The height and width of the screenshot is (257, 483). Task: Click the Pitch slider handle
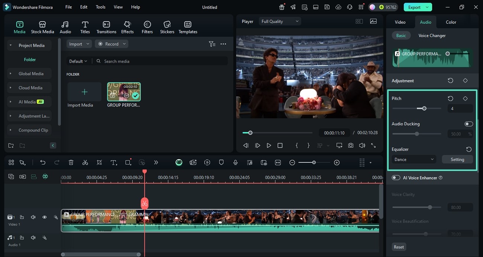(424, 108)
